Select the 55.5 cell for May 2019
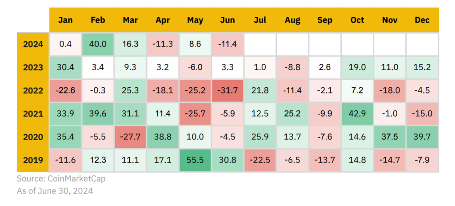455x206 pixels. coord(195,160)
